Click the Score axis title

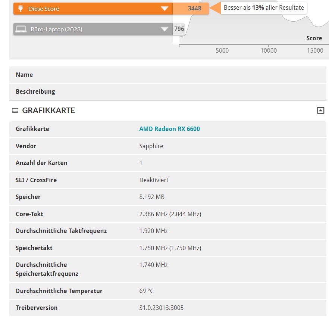314,38
